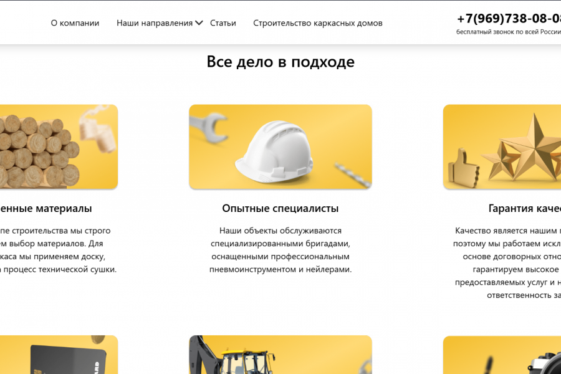Viewport: 561px width, 374px height.
Task: Click the bank card image
Action: point(59,355)
